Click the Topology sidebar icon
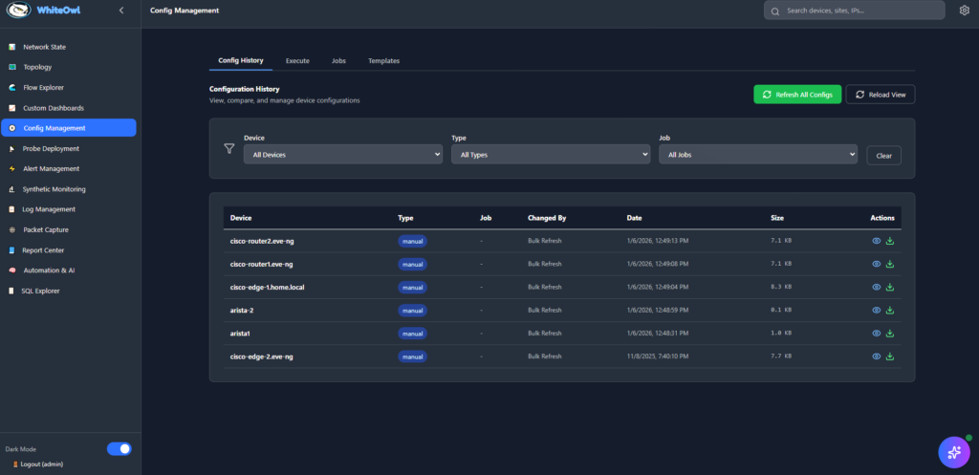This screenshot has height=475, width=979. click(x=12, y=67)
